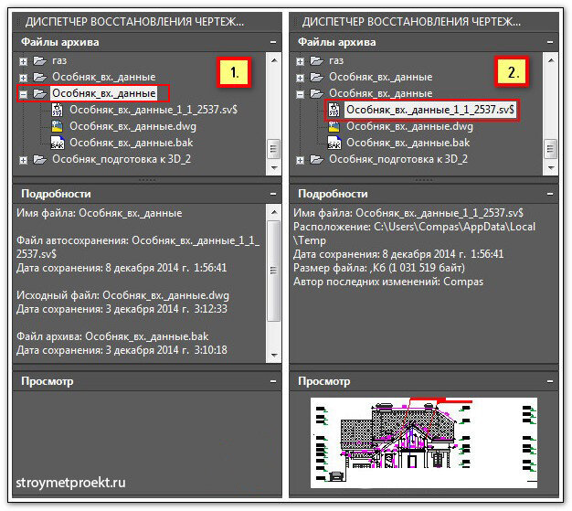Collapse Подробности section in left panel

(273, 194)
